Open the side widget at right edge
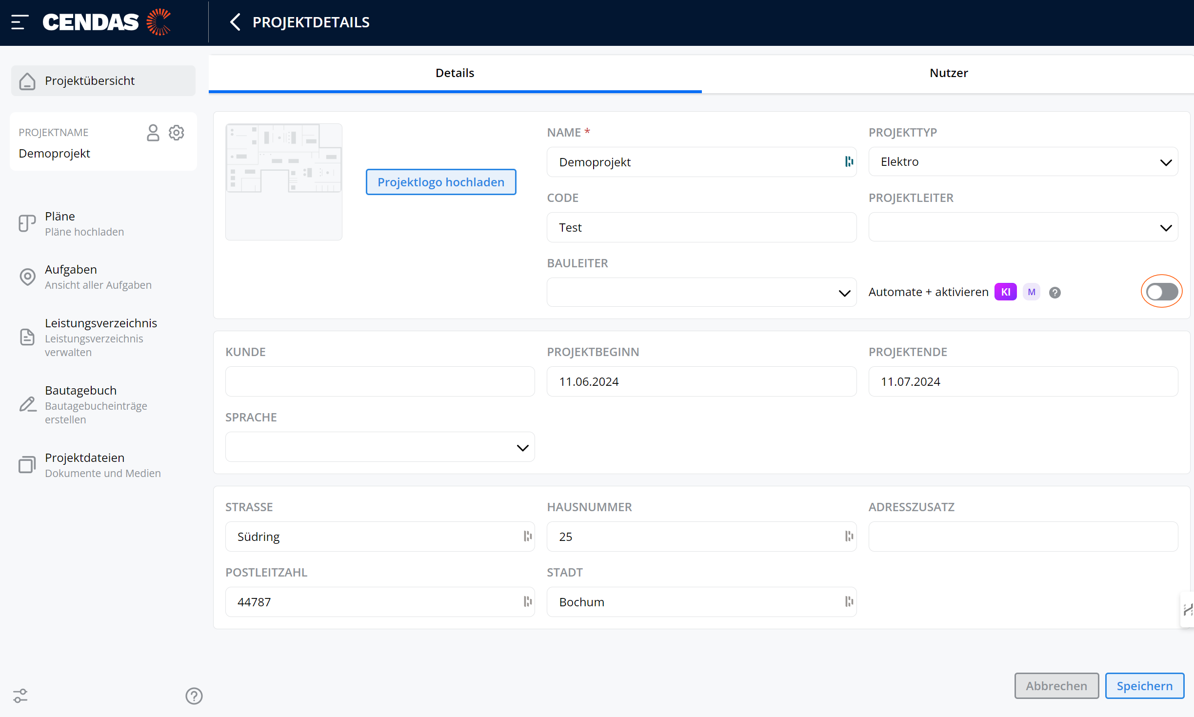The image size is (1194, 717). coord(1187,610)
